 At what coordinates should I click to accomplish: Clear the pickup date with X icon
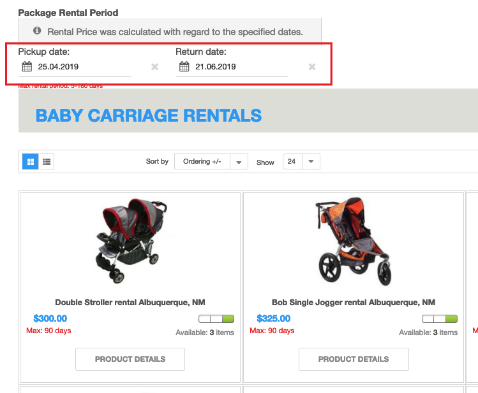pyautogui.click(x=155, y=67)
